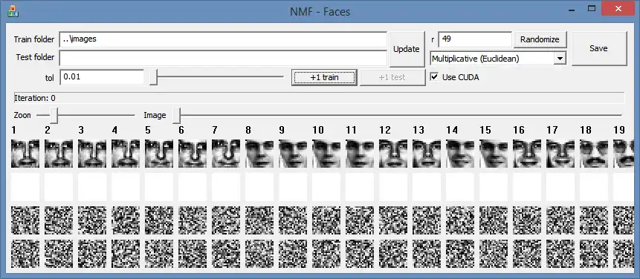Select face thumbnail number 14
This screenshot has width=640, height=279.
(460, 154)
